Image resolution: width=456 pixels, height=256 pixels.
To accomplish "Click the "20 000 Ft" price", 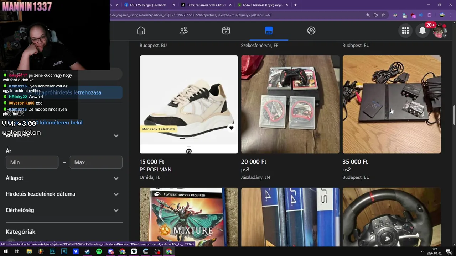I will point(254,161).
